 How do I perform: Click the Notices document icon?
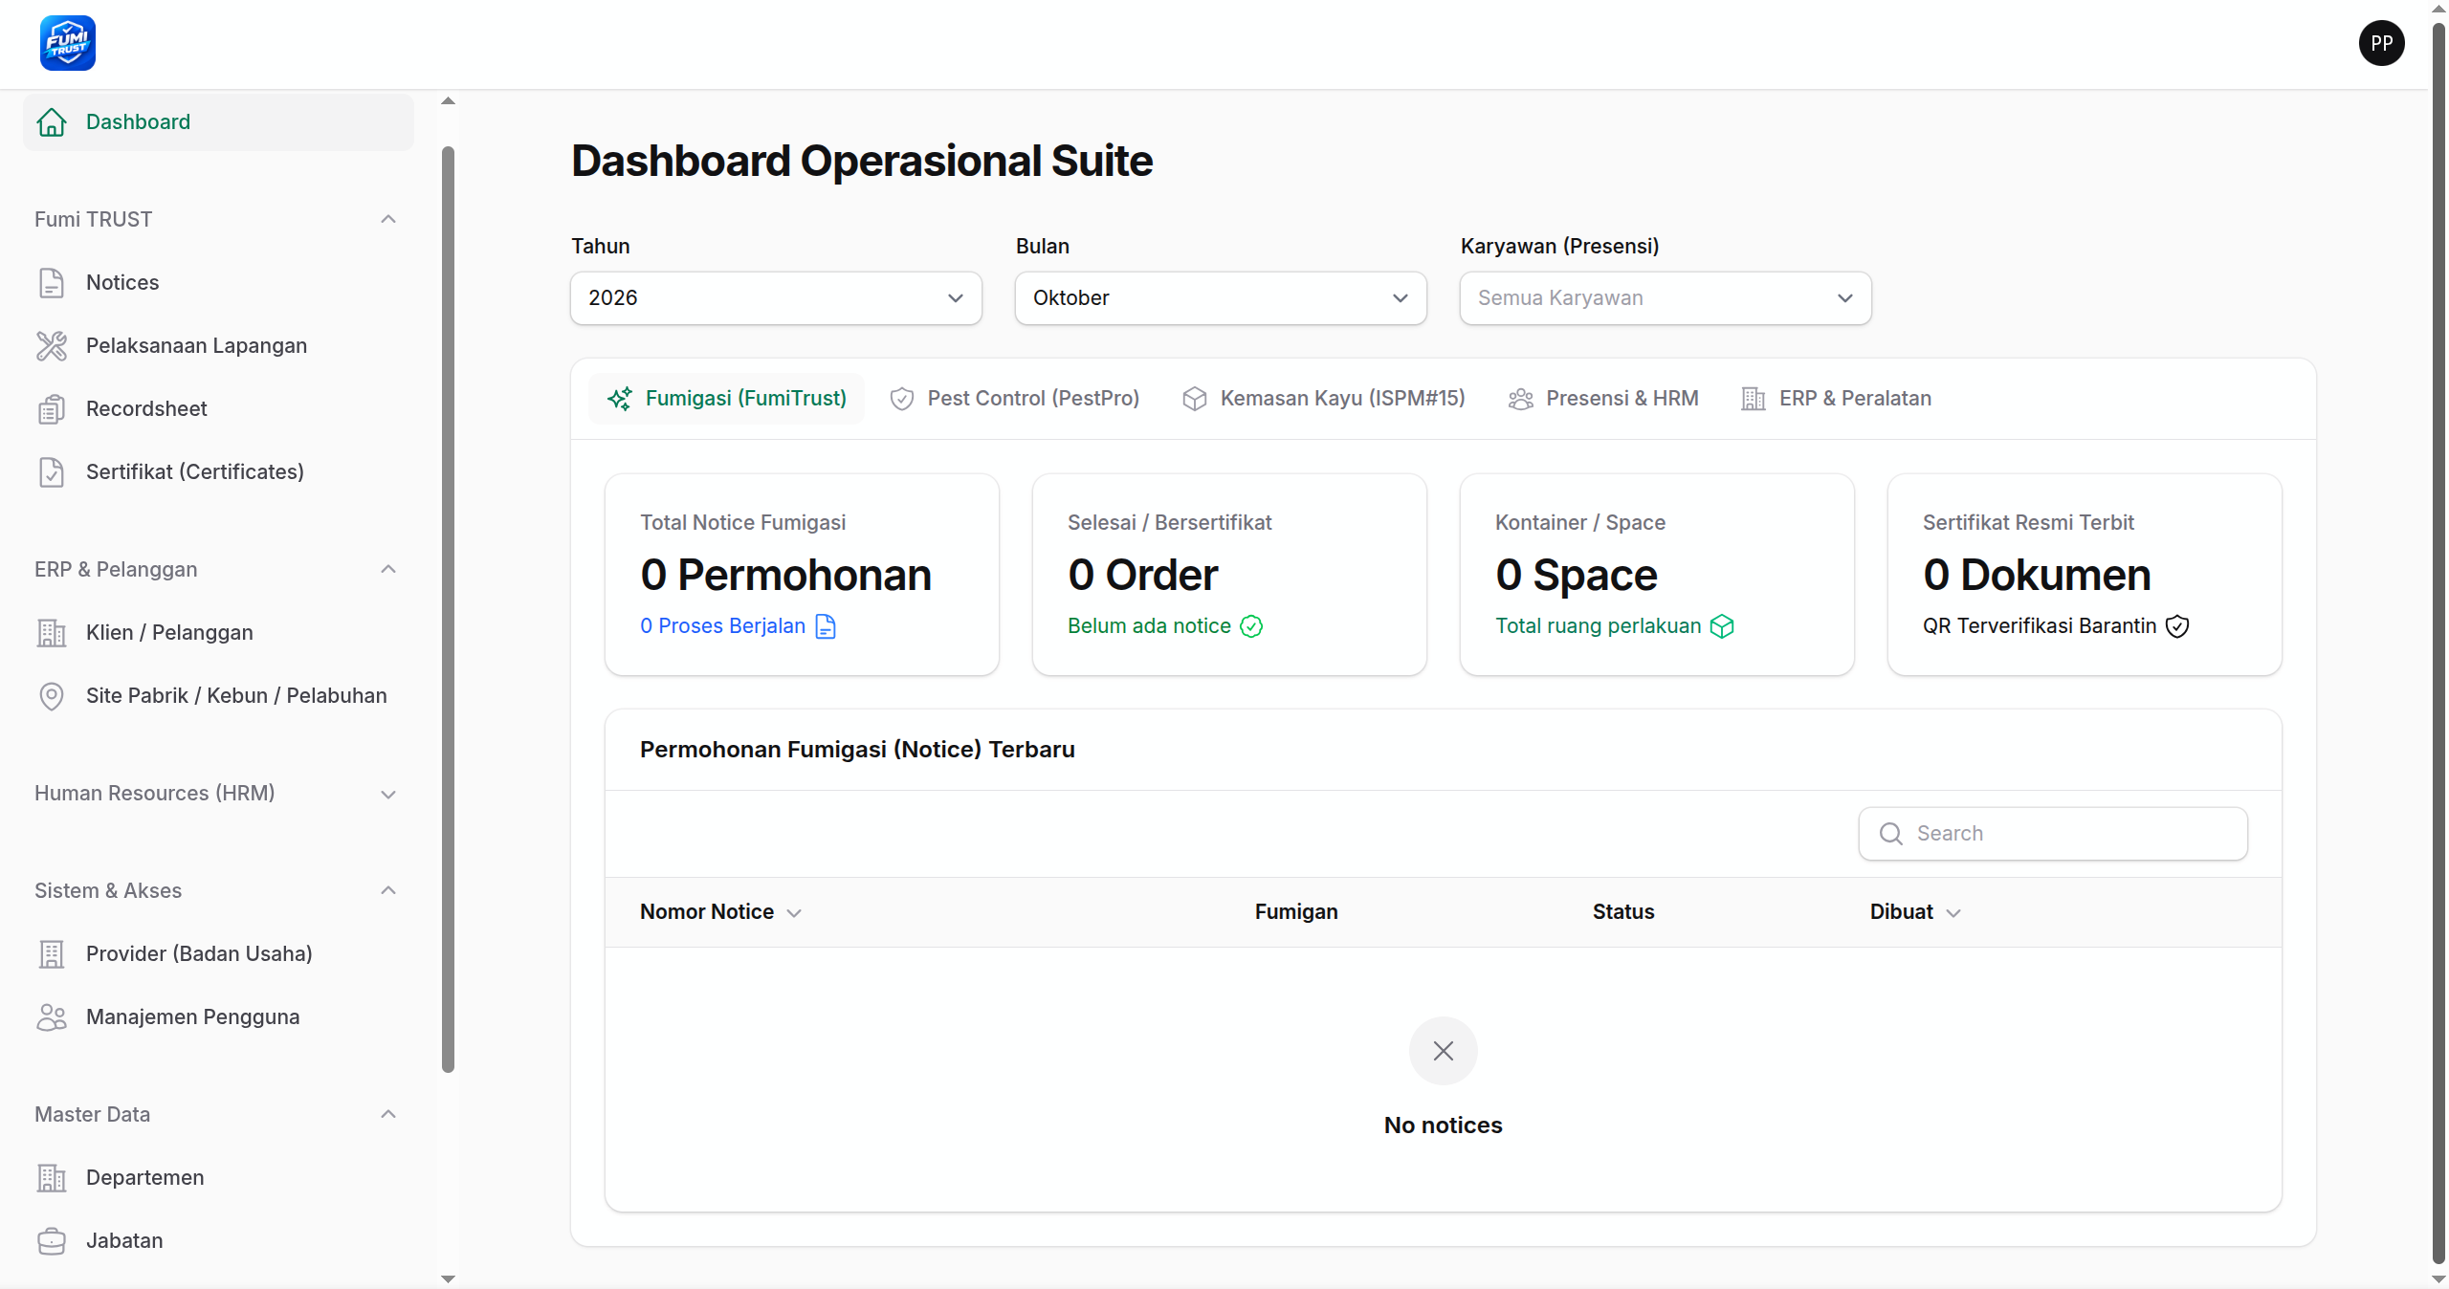pyautogui.click(x=52, y=283)
